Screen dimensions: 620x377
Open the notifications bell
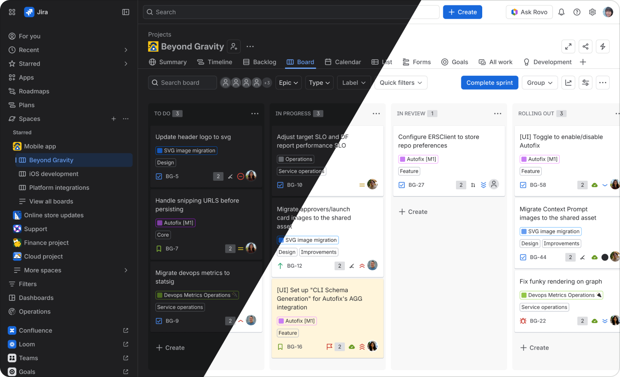pyautogui.click(x=561, y=12)
